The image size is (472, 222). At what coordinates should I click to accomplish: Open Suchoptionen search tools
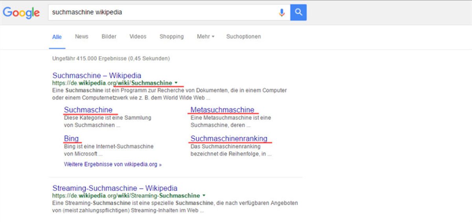243,37
